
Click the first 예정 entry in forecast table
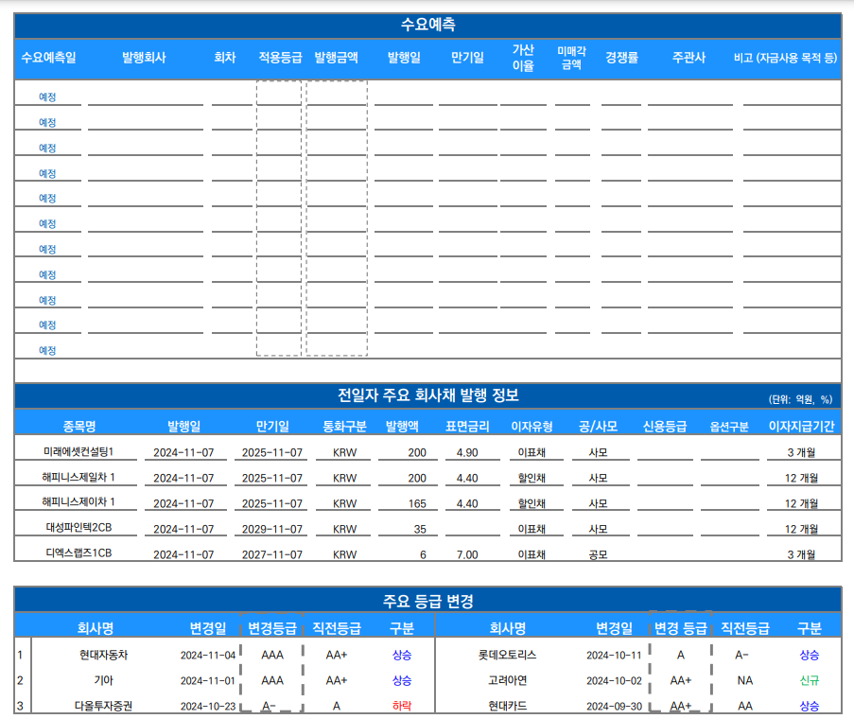(x=47, y=96)
